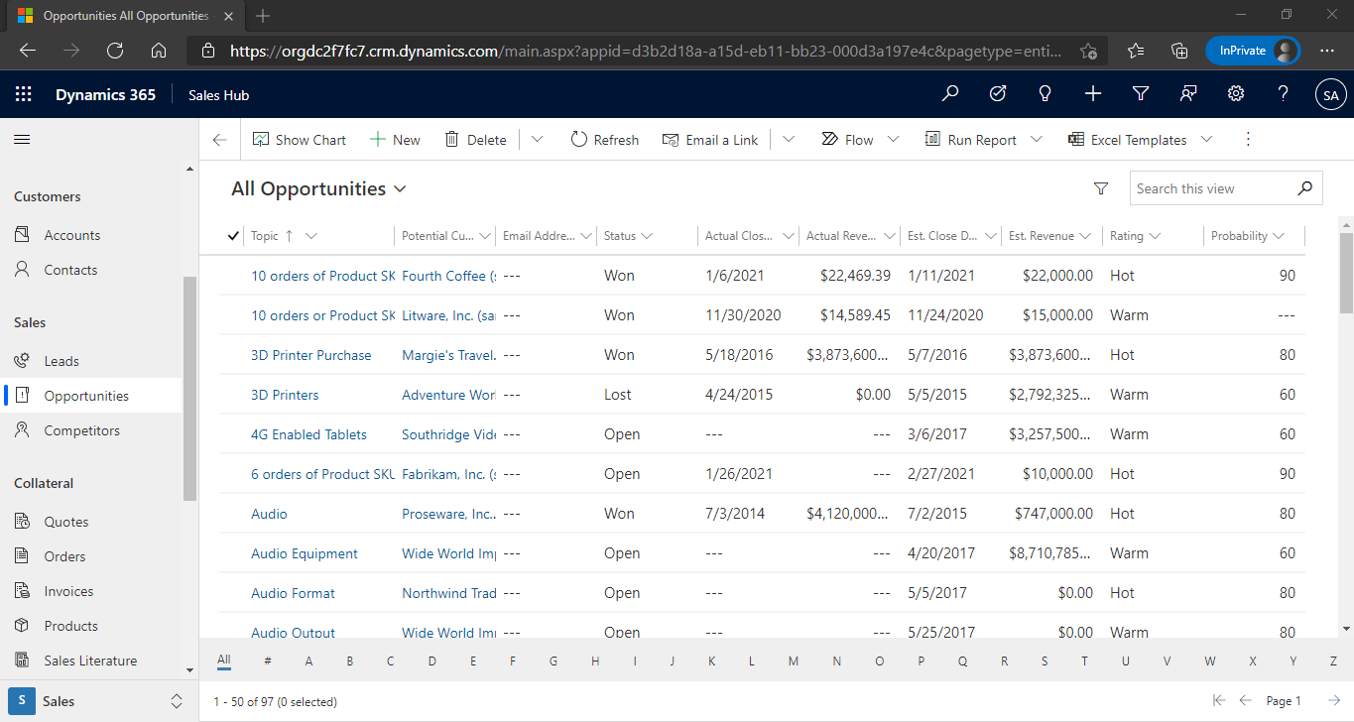The image size is (1354, 722).
Task: Click the search view magnifier icon
Action: coord(1305,188)
